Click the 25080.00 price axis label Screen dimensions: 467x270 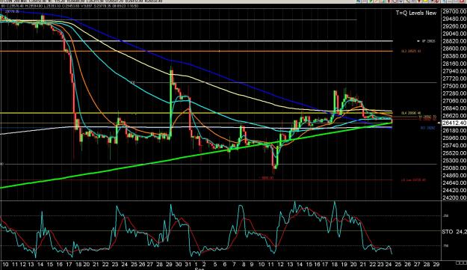454,168
